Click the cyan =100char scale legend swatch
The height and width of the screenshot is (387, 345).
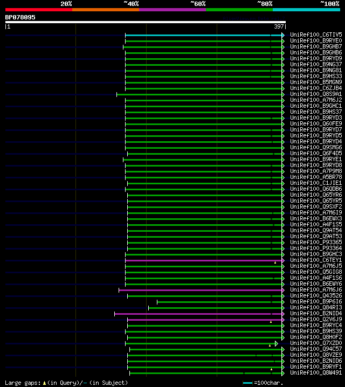click(248, 383)
